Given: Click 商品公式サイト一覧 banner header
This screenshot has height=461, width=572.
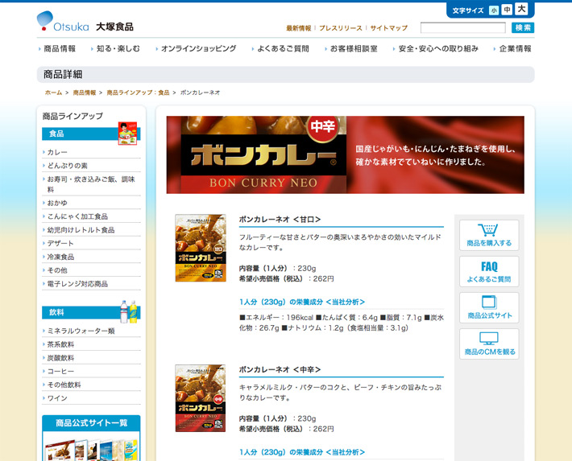Looking at the screenshot, I should click(91, 422).
